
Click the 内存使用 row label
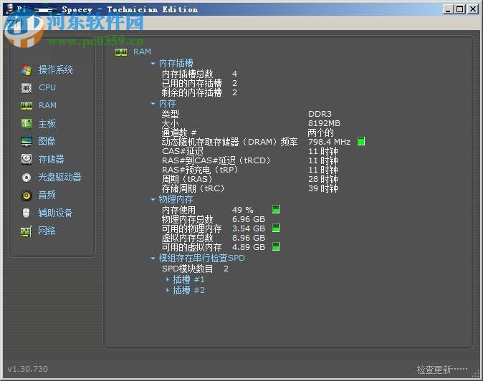[178, 210]
